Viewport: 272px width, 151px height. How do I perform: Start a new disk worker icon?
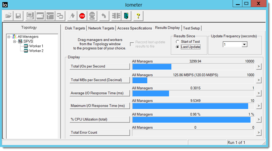40,16
